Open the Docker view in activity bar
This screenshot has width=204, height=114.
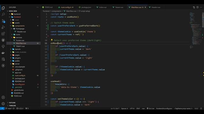[x=3, y=53]
